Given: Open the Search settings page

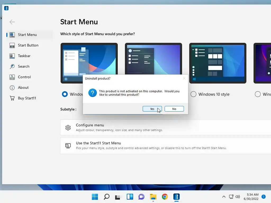Looking at the screenshot, I should point(30,66).
